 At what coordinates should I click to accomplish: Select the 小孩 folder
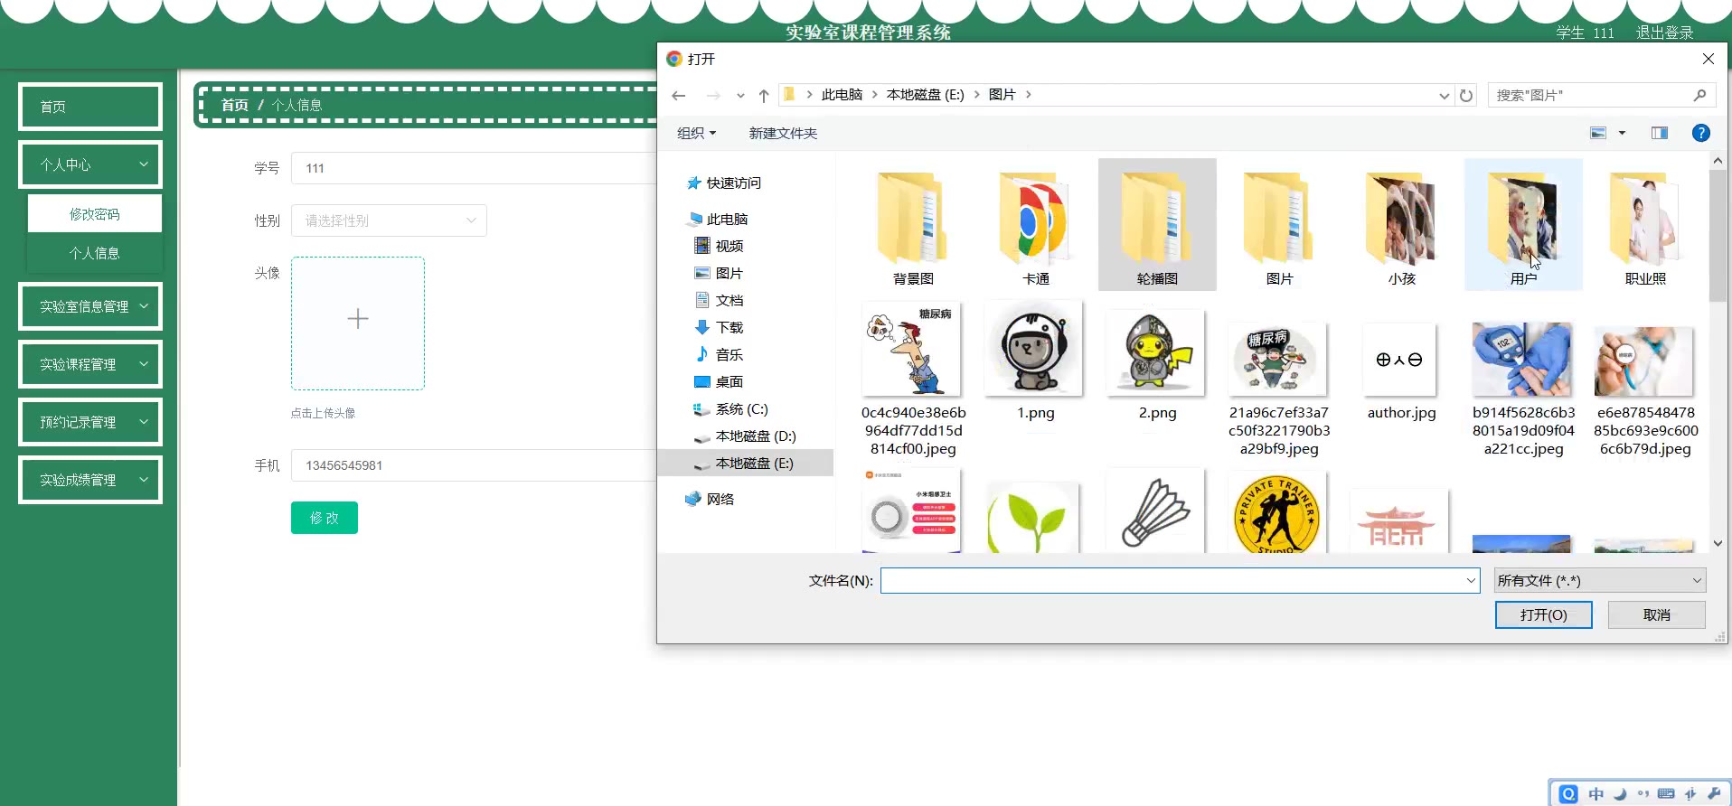1401,227
